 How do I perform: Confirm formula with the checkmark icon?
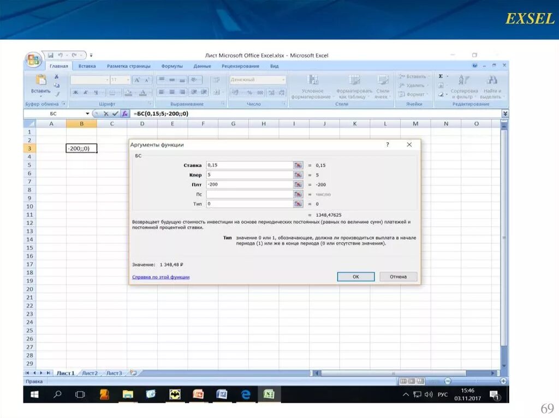point(115,113)
